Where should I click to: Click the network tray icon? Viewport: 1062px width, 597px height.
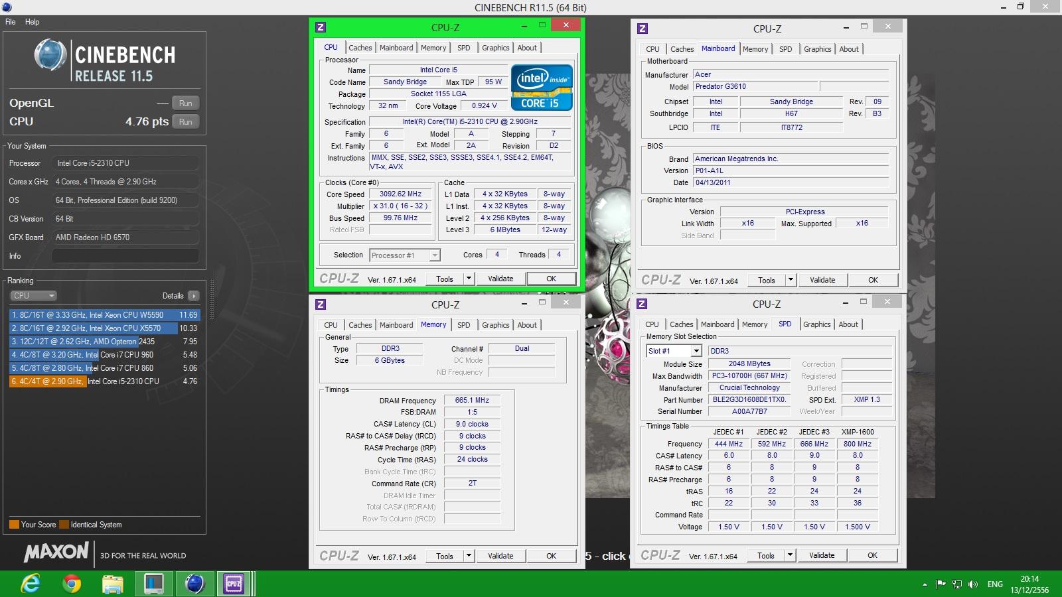point(957,584)
